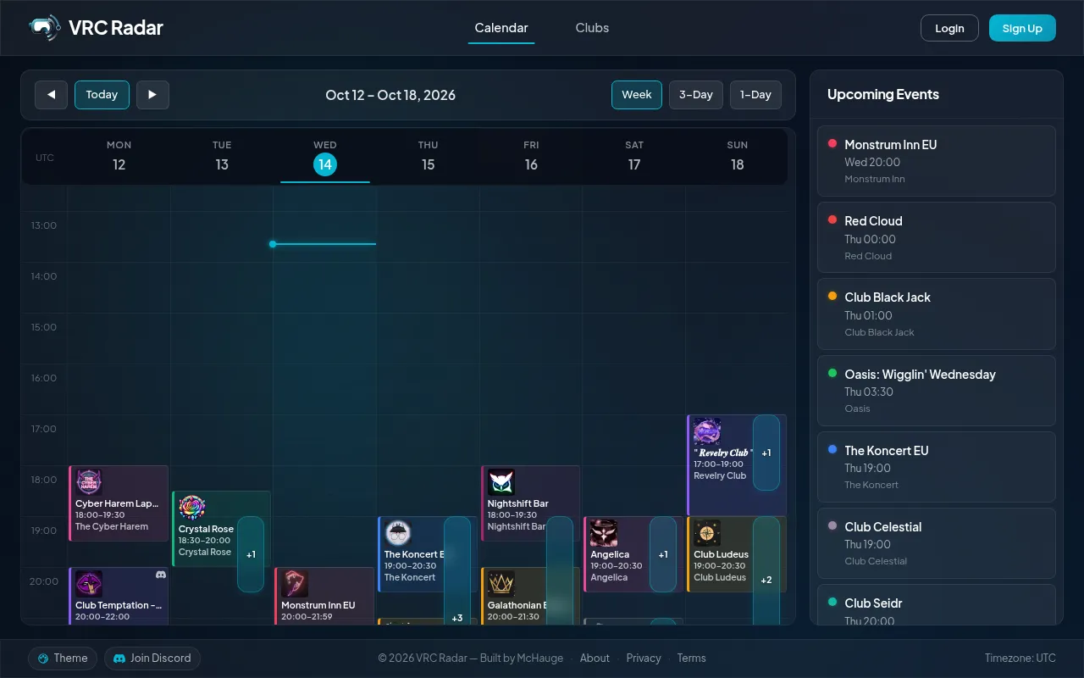Click Discord icon on Club Temptation event

[161, 575]
